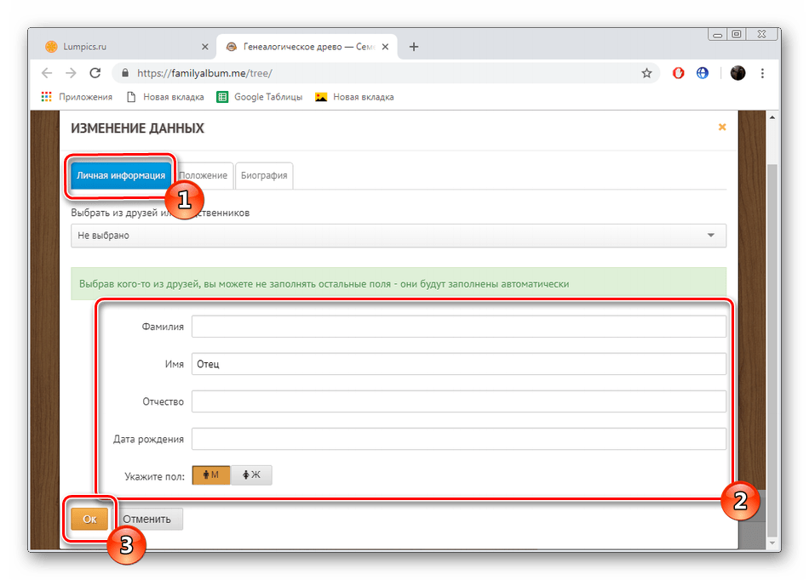Screen dimensions: 809x580
Task: Select female gender Ж button
Action: (251, 475)
